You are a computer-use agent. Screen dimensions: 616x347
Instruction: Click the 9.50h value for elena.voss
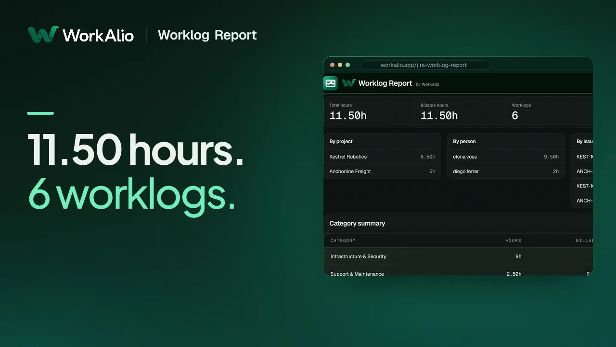[x=552, y=157]
